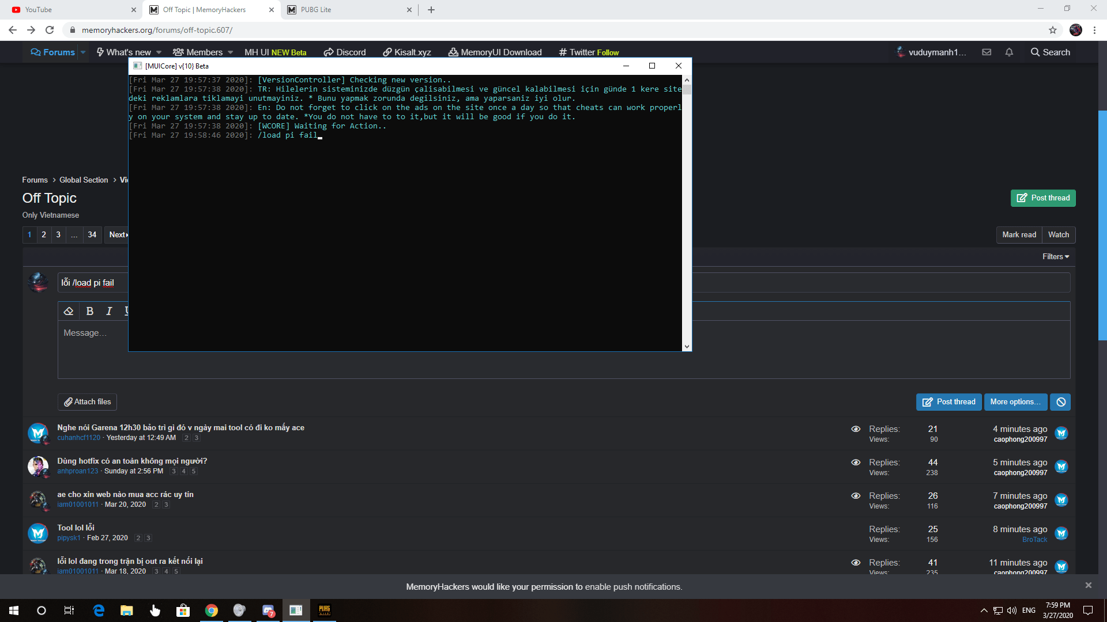Click the eraser remove-formatting icon
This screenshot has height=622, width=1107.
[x=69, y=311]
